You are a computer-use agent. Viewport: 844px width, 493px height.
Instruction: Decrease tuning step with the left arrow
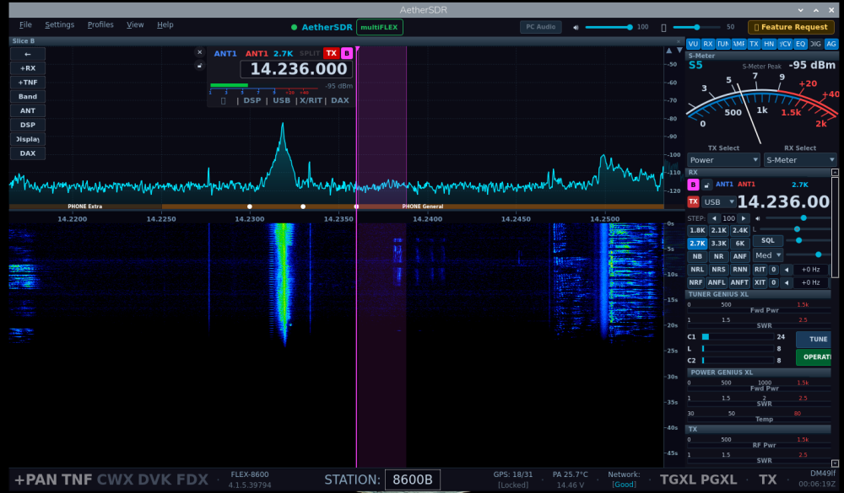[713, 218]
